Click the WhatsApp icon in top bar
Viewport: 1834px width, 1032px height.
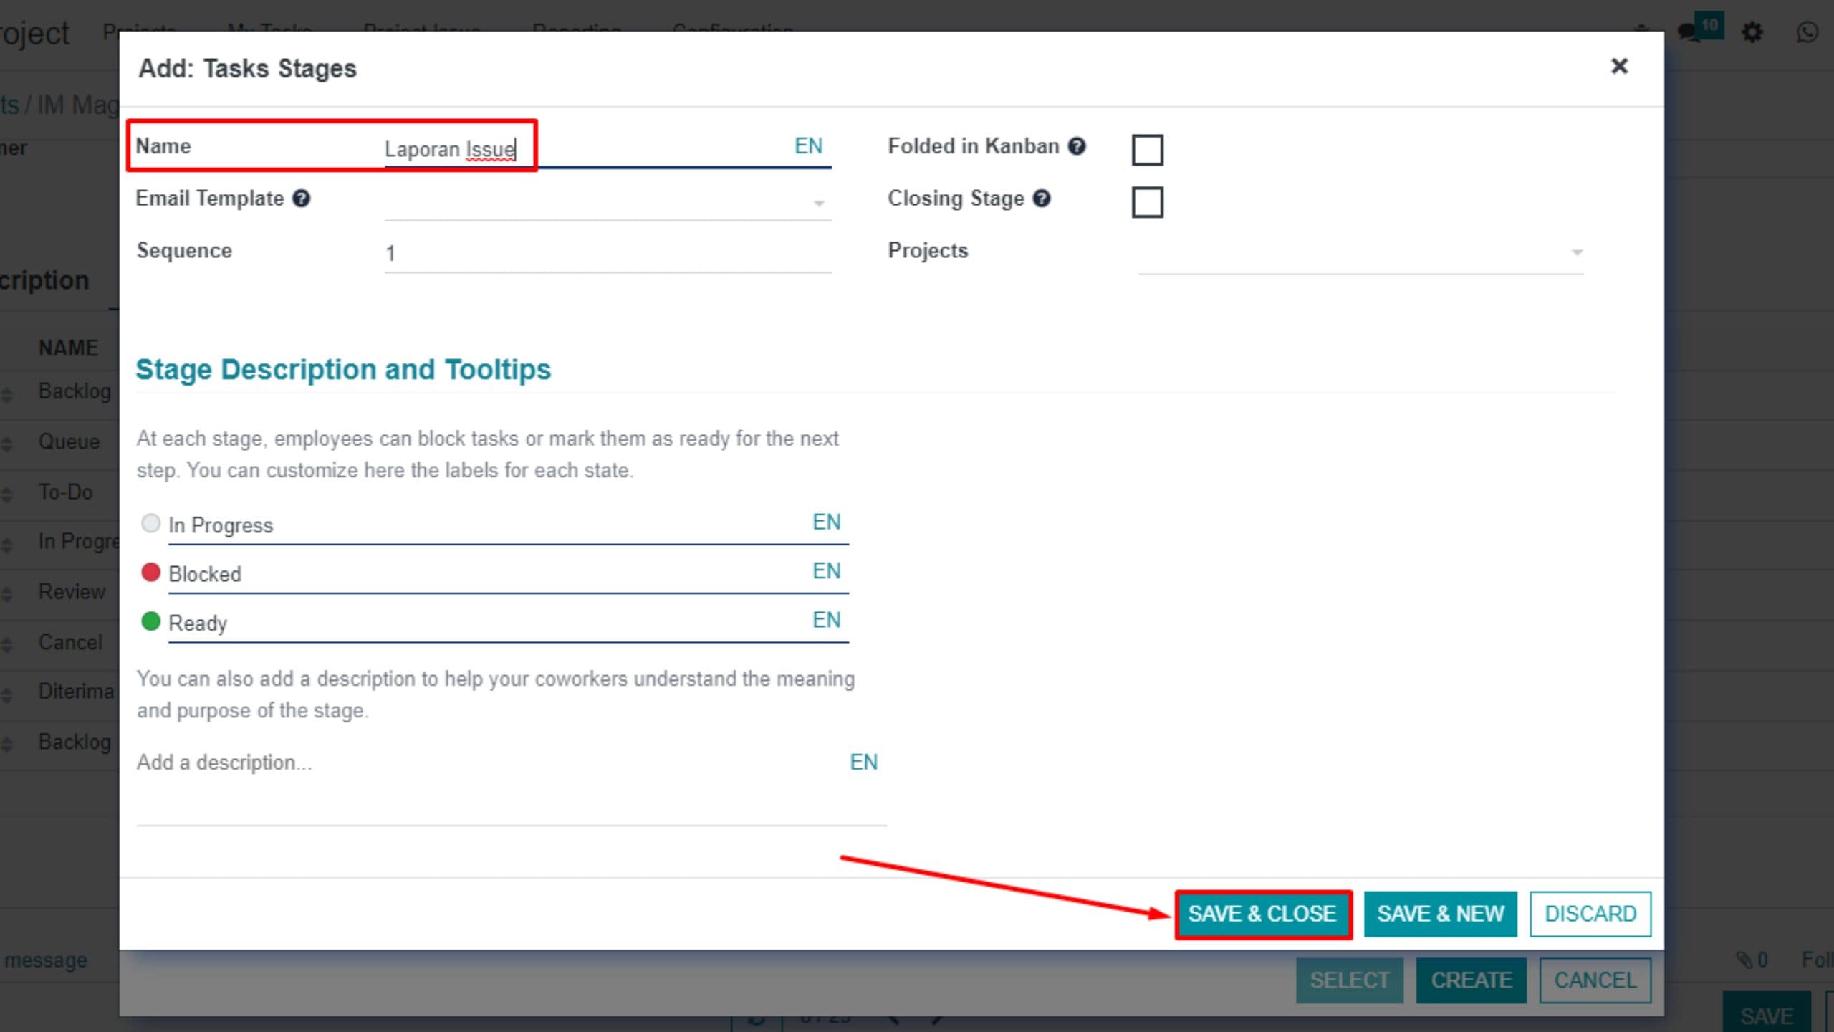coord(1807,32)
